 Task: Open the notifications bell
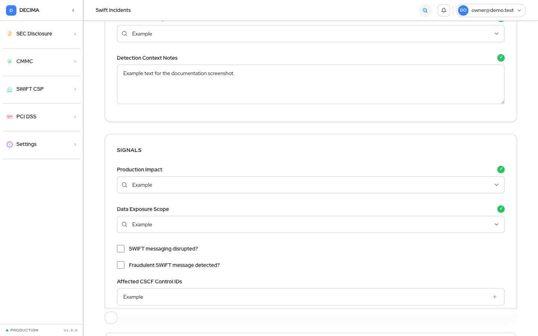tap(444, 10)
